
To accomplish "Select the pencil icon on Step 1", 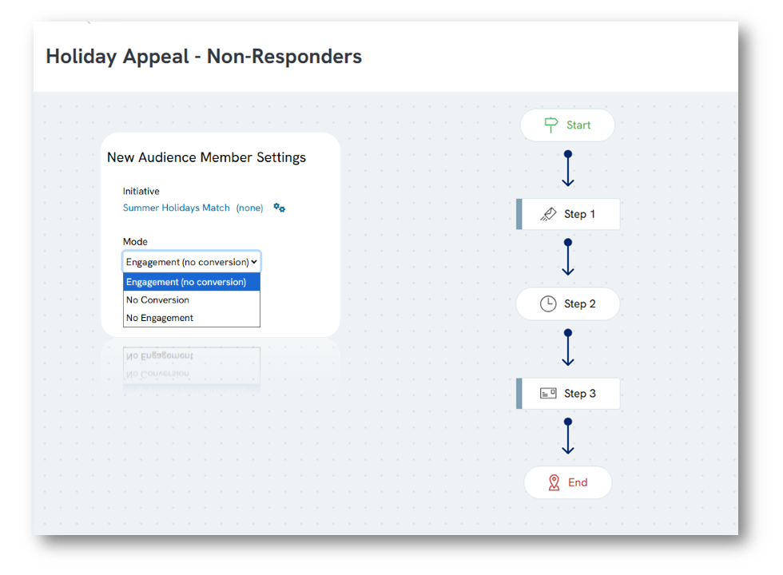I will click(550, 214).
